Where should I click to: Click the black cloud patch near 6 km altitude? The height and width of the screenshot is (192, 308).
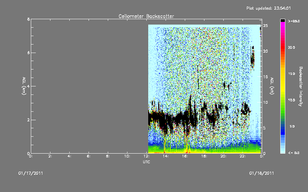(x=253, y=58)
